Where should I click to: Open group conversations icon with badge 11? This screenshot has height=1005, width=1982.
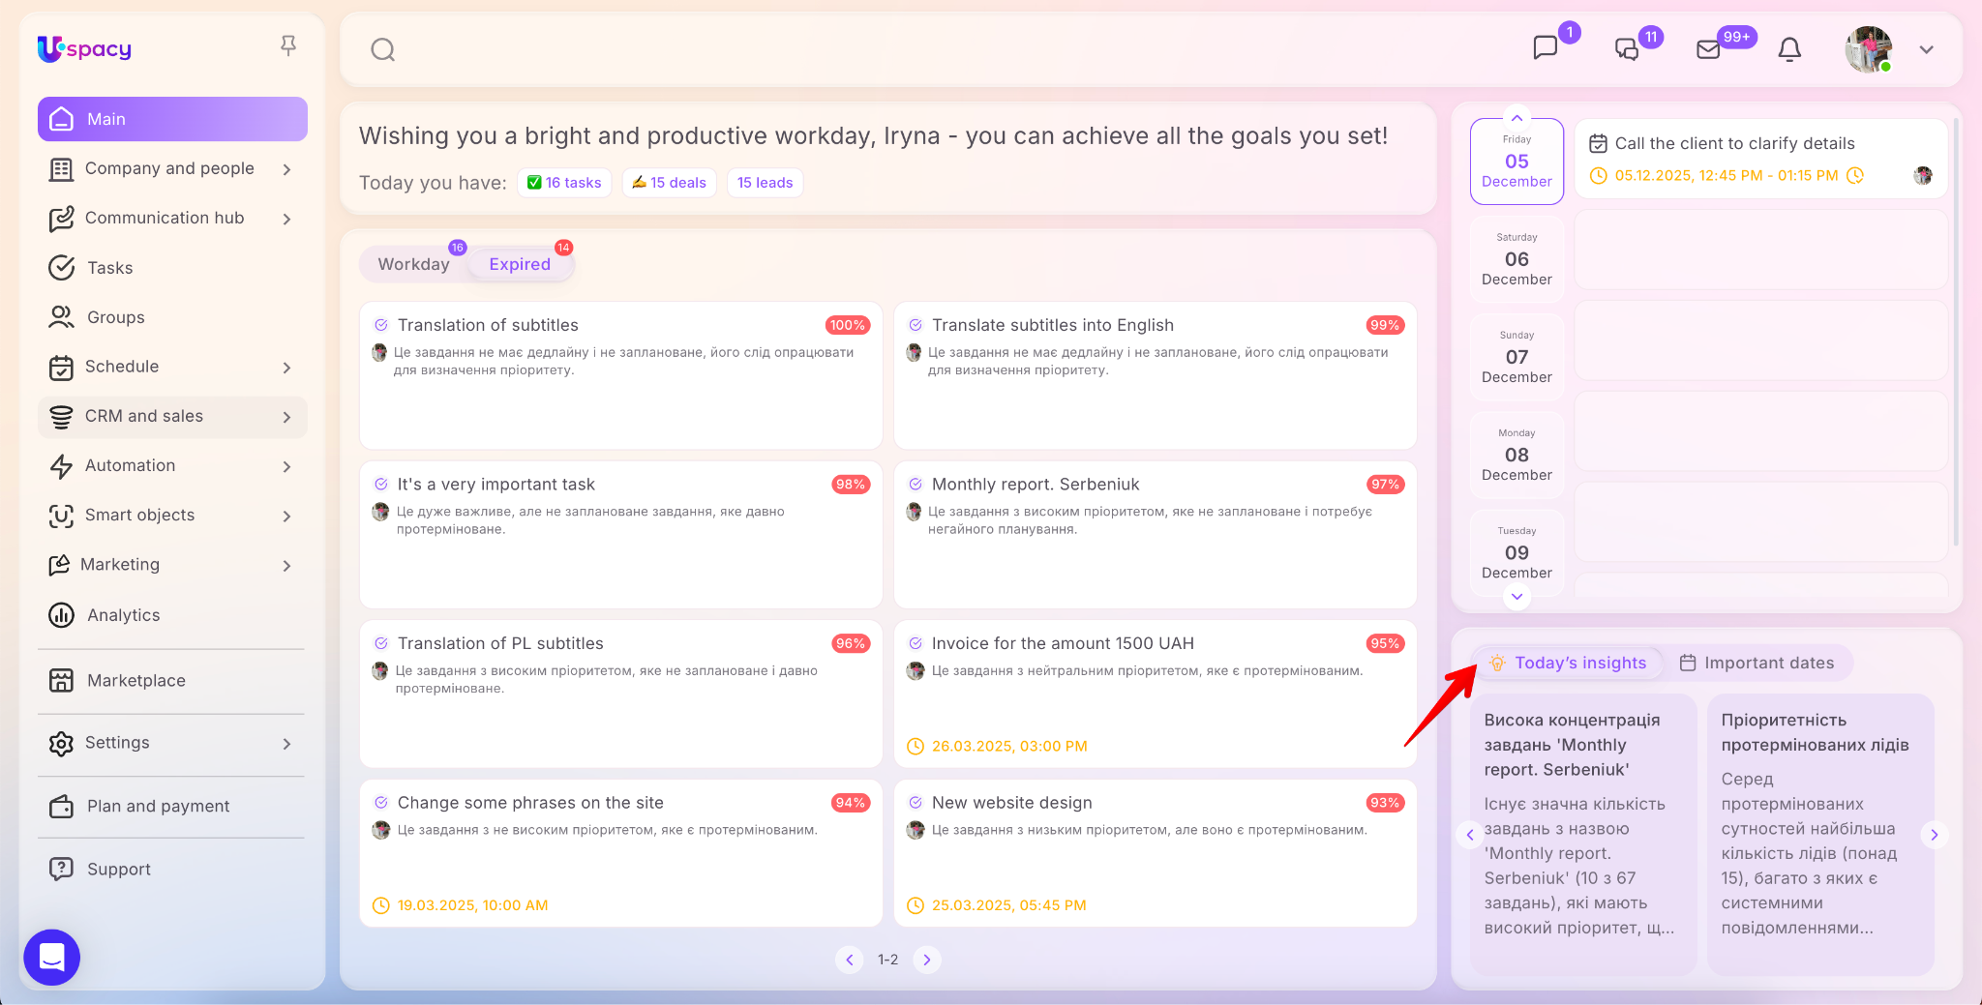(1627, 49)
